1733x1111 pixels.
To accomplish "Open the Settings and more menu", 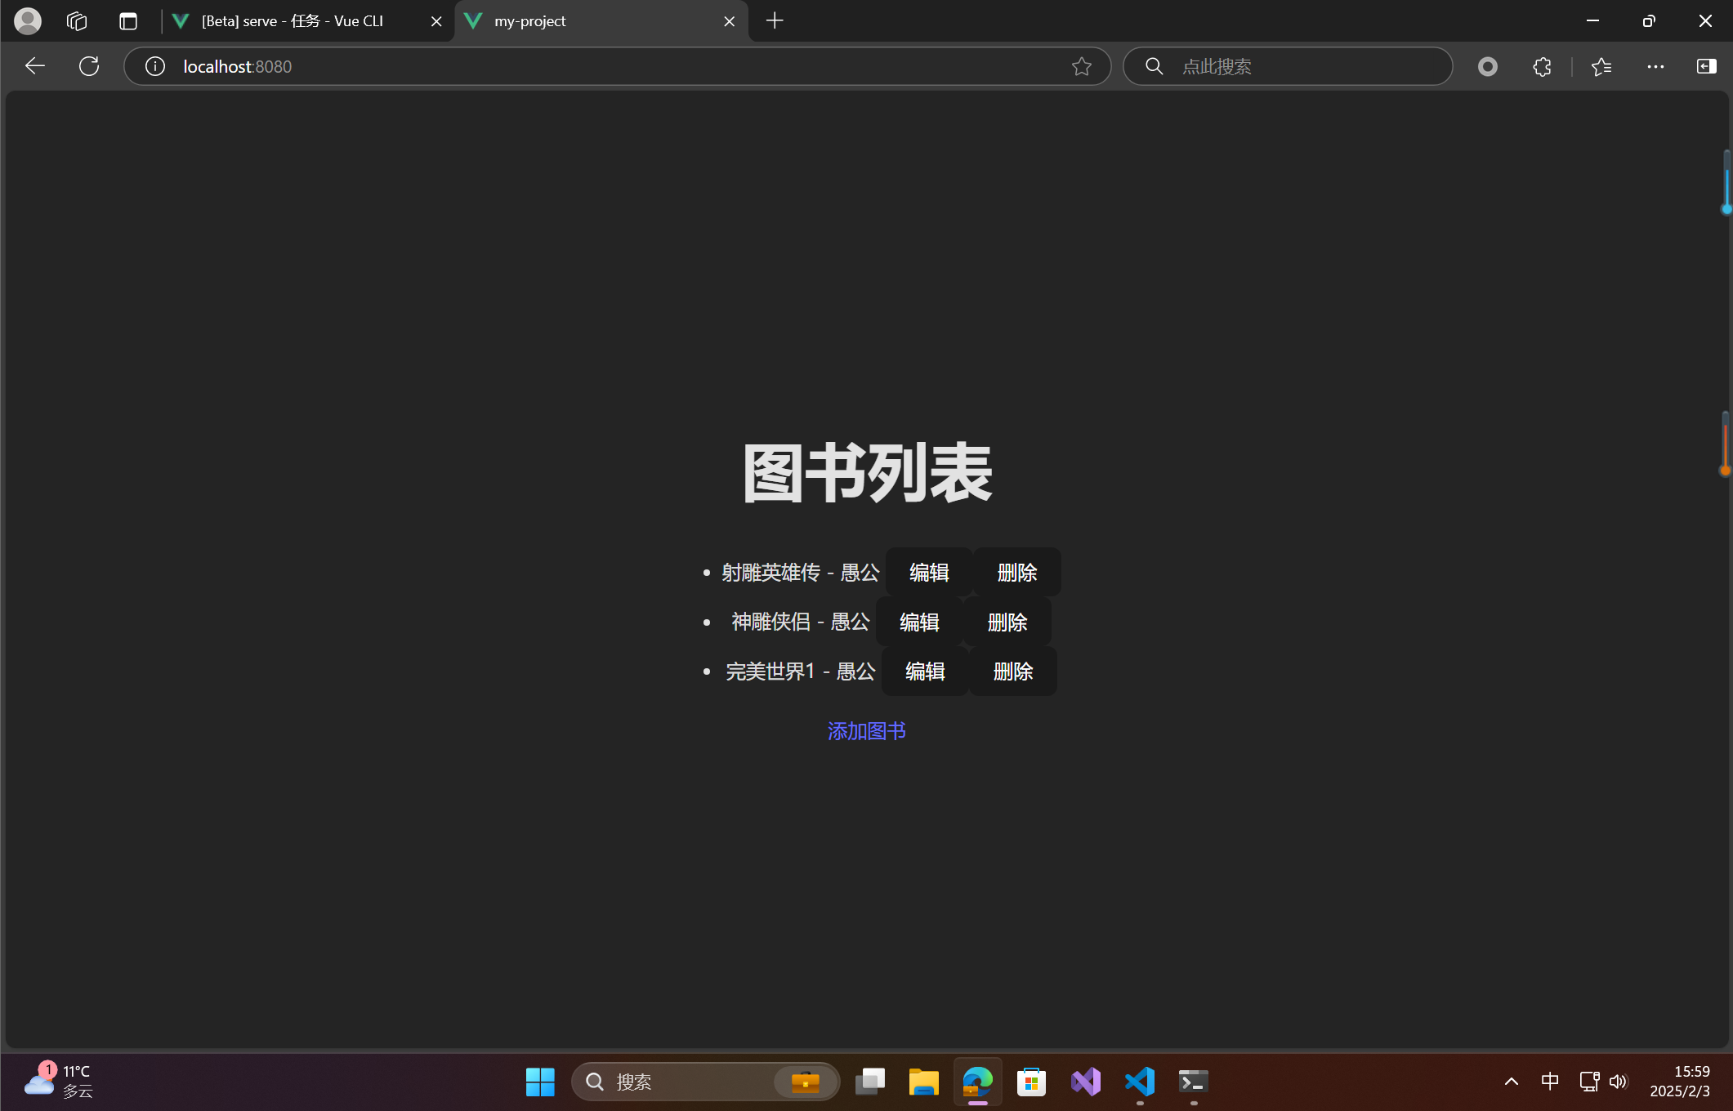I will pos(1655,66).
